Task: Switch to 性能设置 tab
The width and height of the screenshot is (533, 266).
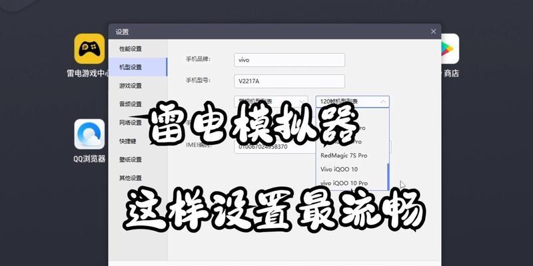Action: [x=138, y=49]
